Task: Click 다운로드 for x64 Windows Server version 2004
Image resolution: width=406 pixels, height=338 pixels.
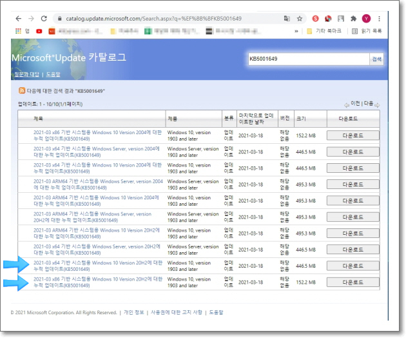Action: [353, 152]
